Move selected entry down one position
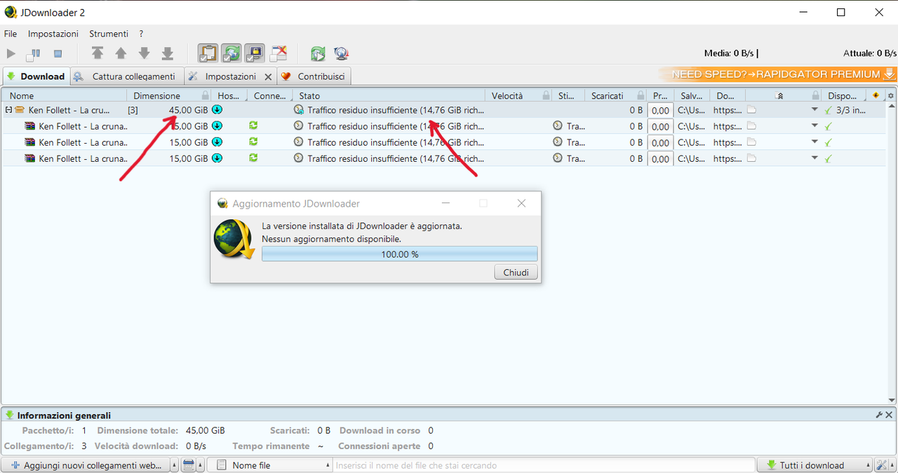Viewport: 898px width, 473px height. click(144, 53)
